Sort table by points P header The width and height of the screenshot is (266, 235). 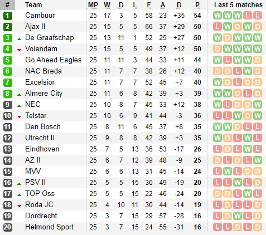(x=197, y=5)
